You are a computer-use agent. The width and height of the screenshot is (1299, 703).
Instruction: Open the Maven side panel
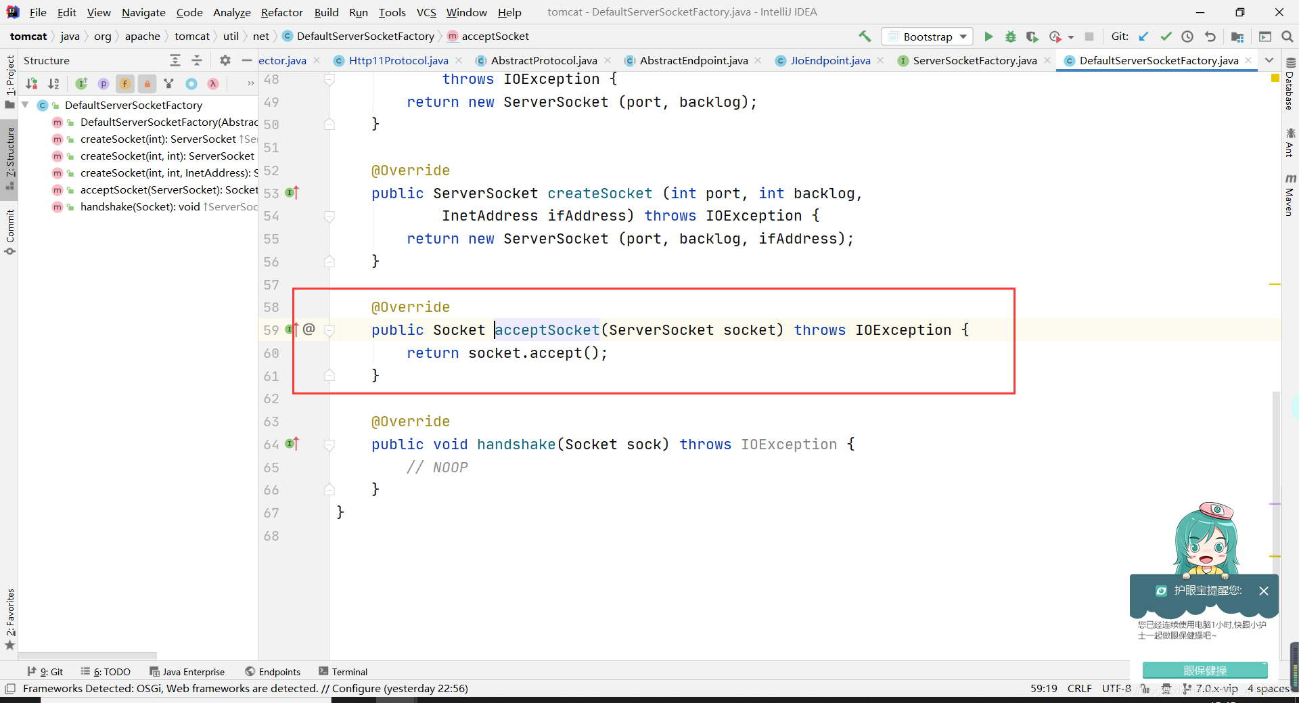pos(1290,196)
